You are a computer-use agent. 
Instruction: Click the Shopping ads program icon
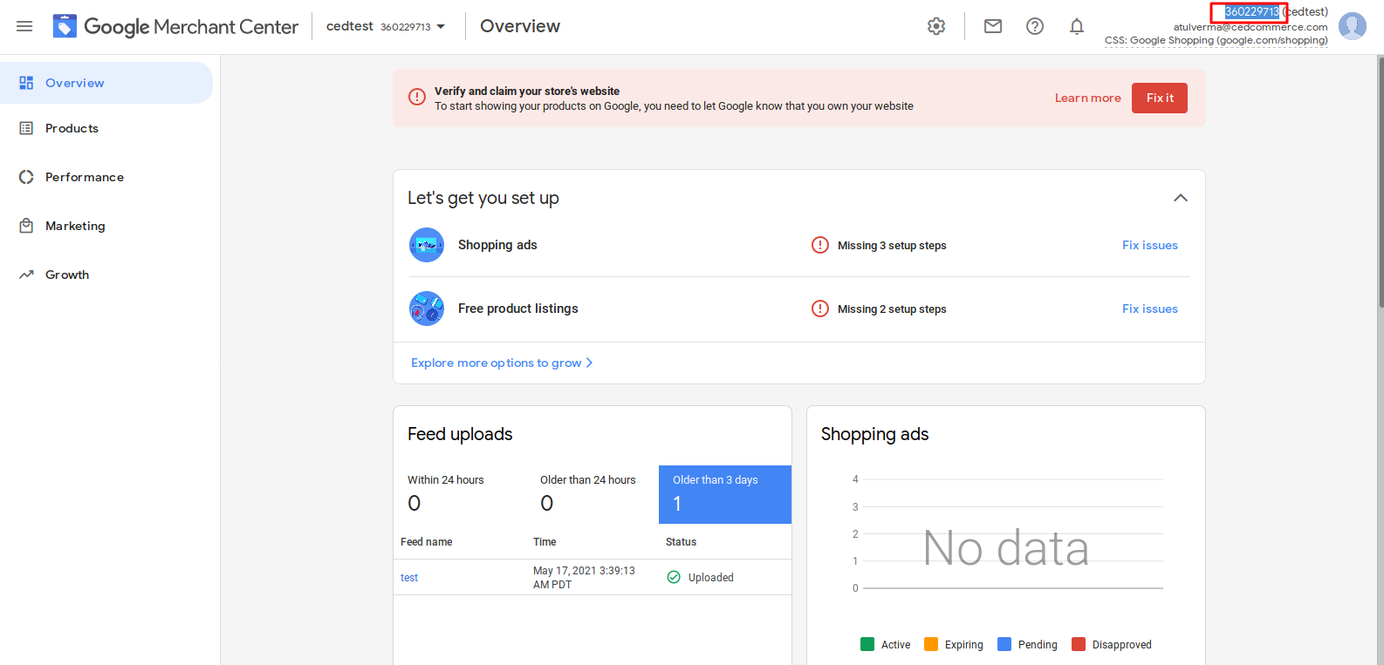(427, 245)
